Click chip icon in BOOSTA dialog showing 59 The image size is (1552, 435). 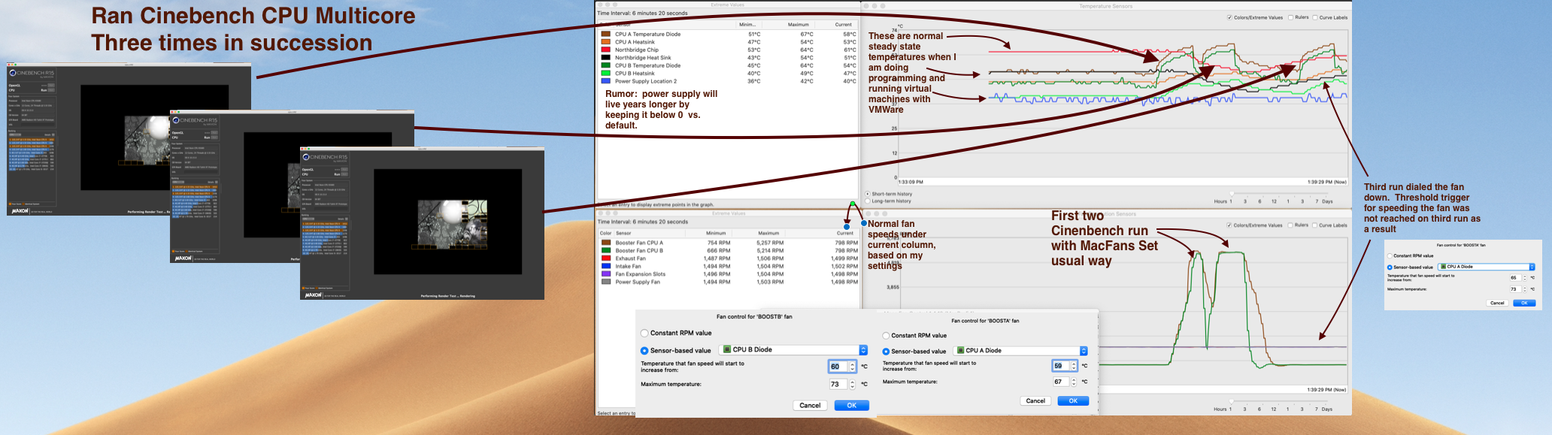(961, 351)
